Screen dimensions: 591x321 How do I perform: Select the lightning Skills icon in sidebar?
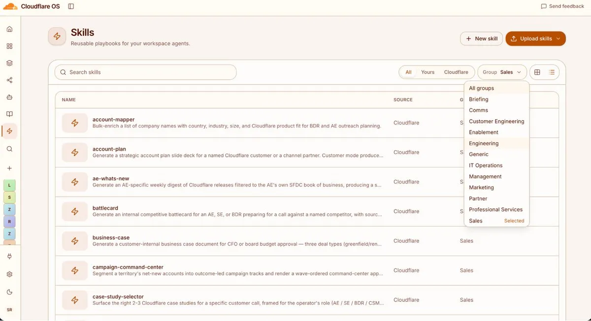pyautogui.click(x=9, y=131)
